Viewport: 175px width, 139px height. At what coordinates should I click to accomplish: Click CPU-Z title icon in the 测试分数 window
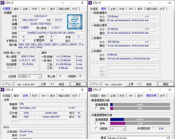click(x=90, y=90)
